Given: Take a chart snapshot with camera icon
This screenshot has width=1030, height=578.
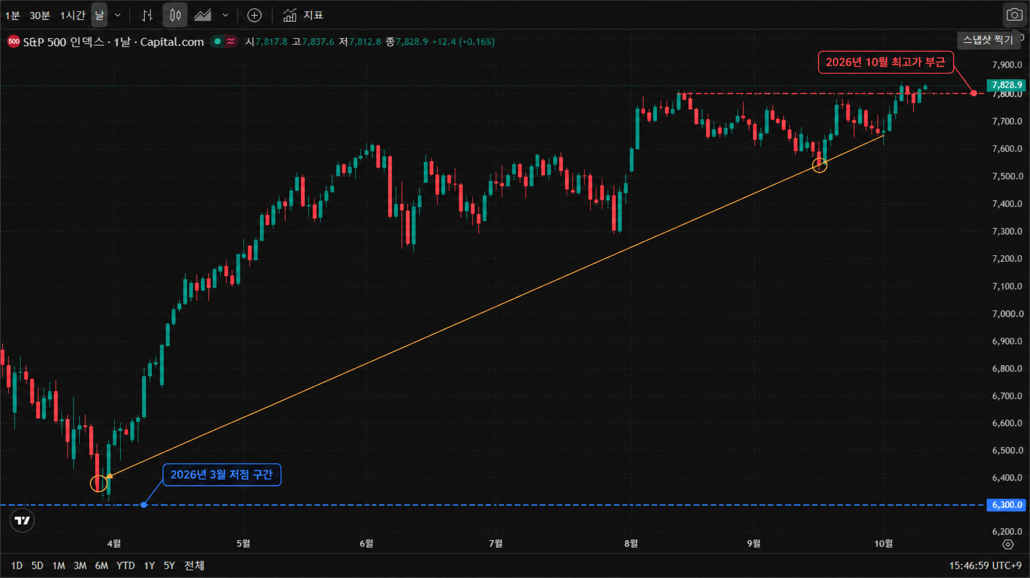Looking at the screenshot, I should (x=1015, y=15).
